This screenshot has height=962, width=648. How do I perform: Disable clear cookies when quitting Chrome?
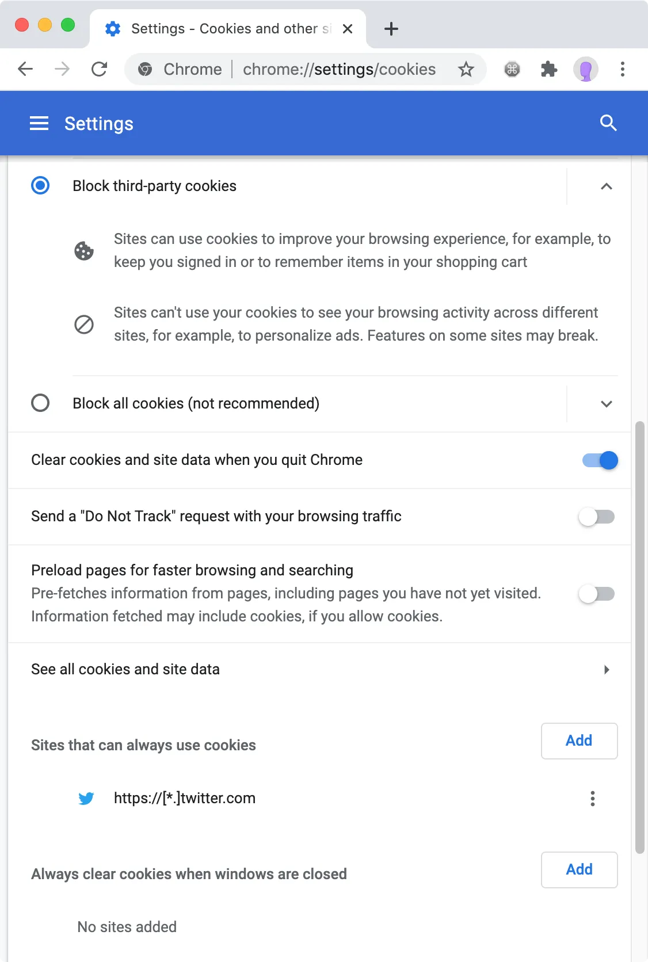[600, 460]
